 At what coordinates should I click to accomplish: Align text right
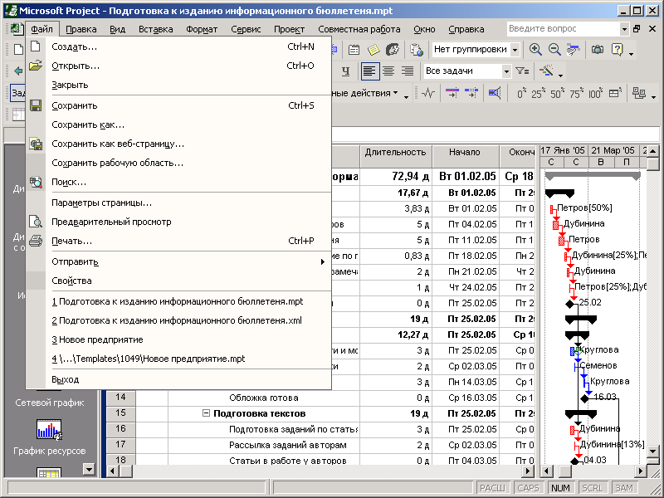click(x=408, y=71)
